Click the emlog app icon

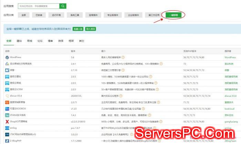pos(7,128)
